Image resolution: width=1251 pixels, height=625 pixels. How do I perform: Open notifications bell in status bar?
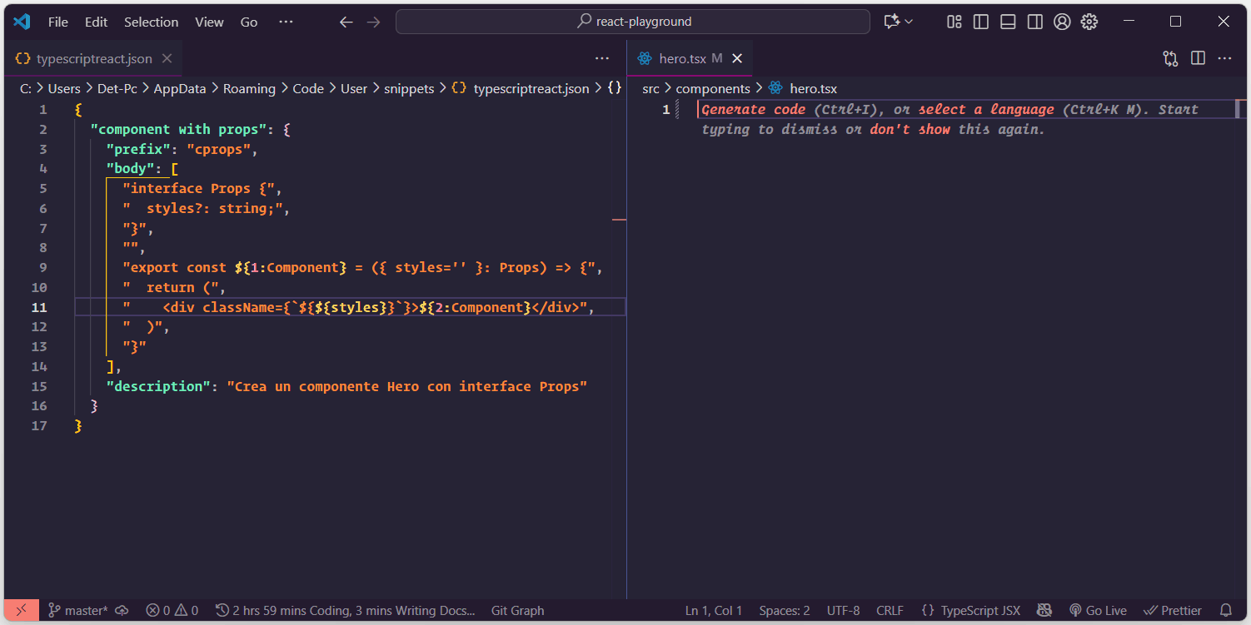1225,611
